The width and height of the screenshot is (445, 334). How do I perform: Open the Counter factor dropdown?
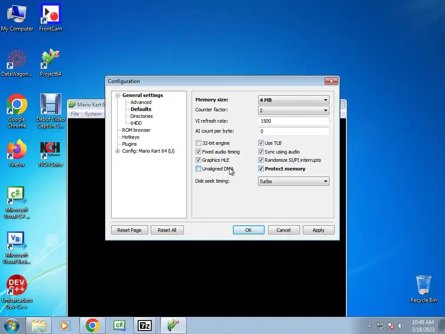293,110
